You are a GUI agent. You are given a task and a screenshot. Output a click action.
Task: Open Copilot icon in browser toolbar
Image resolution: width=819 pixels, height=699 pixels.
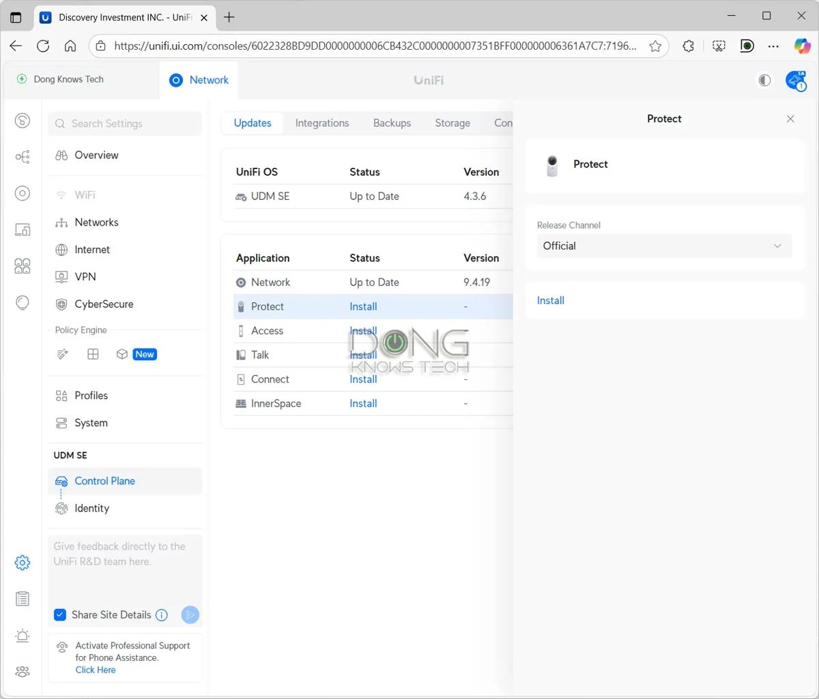click(x=802, y=46)
